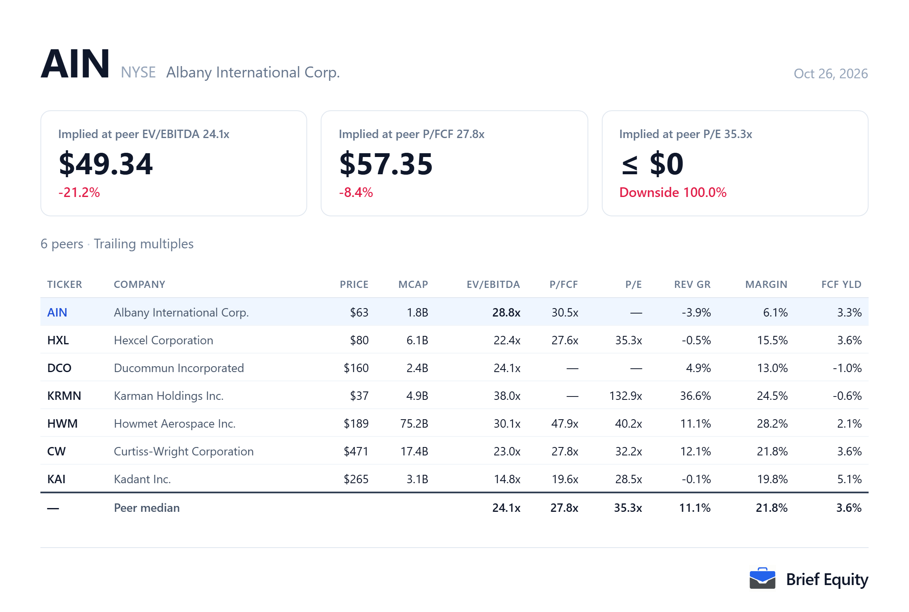
Task: Sort by the MCAP column header
Action: tap(413, 285)
